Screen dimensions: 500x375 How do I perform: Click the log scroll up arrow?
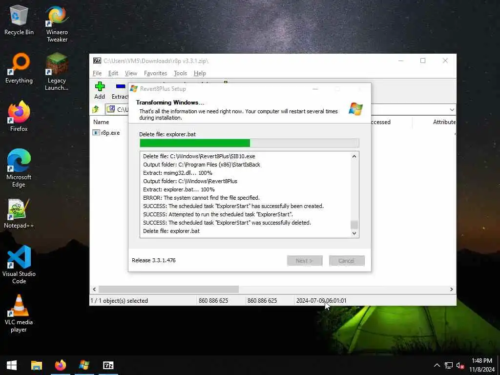tap(354, 156)
